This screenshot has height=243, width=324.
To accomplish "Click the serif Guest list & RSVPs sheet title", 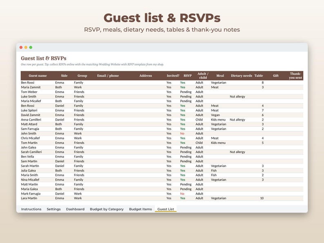I will click(44, 58).
